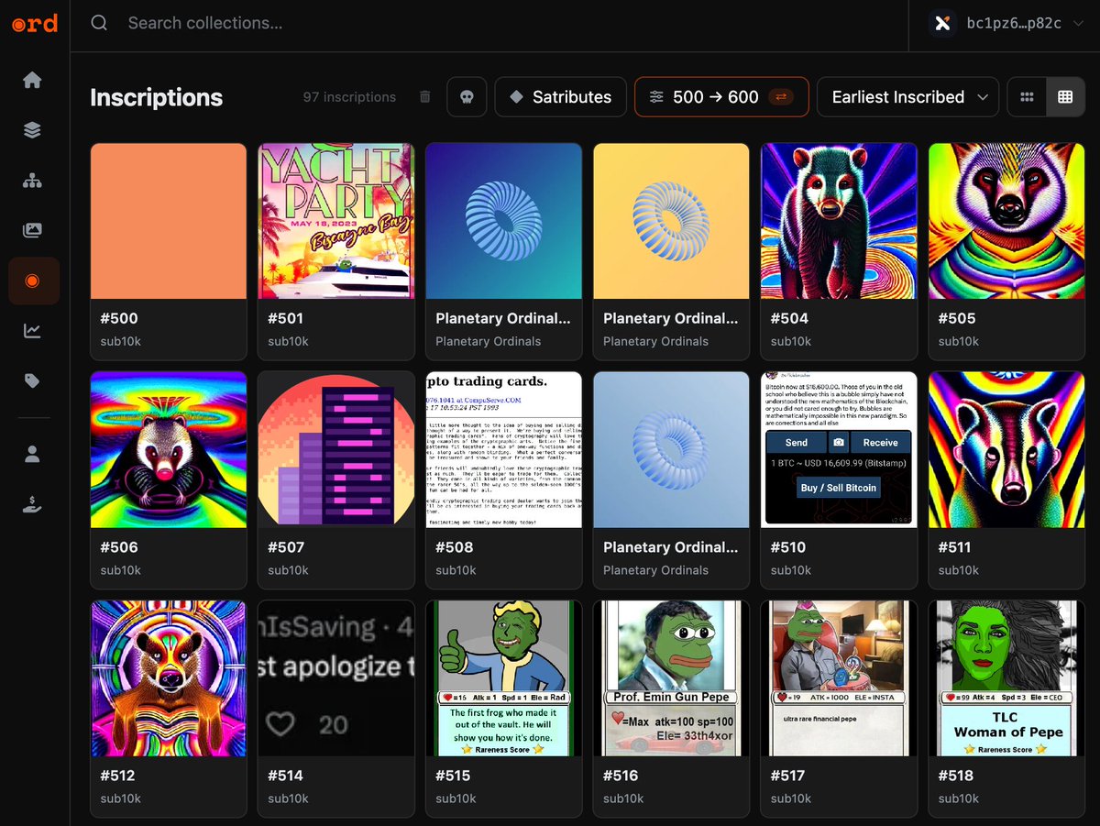Click sub10k collection link under #505

[x=958, y=341]
